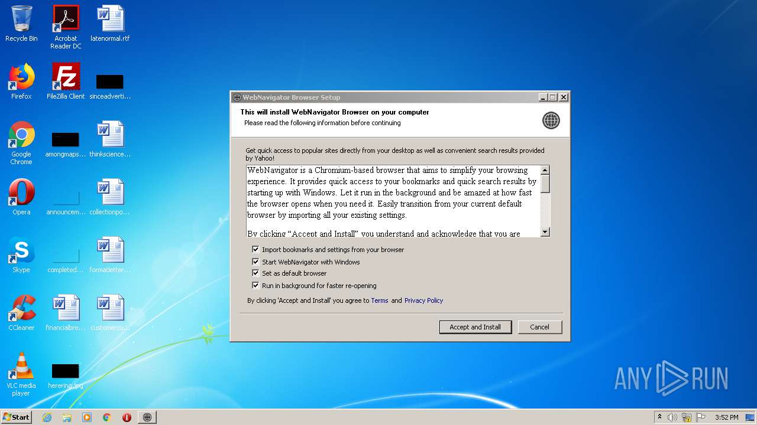757x425 pixels.
Task: Launch Skype desktop shortcut
Action: [21, 255]
